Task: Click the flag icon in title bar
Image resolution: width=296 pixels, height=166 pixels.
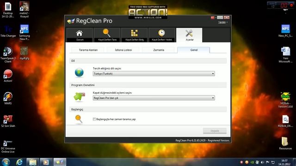Action: (213, 18)
